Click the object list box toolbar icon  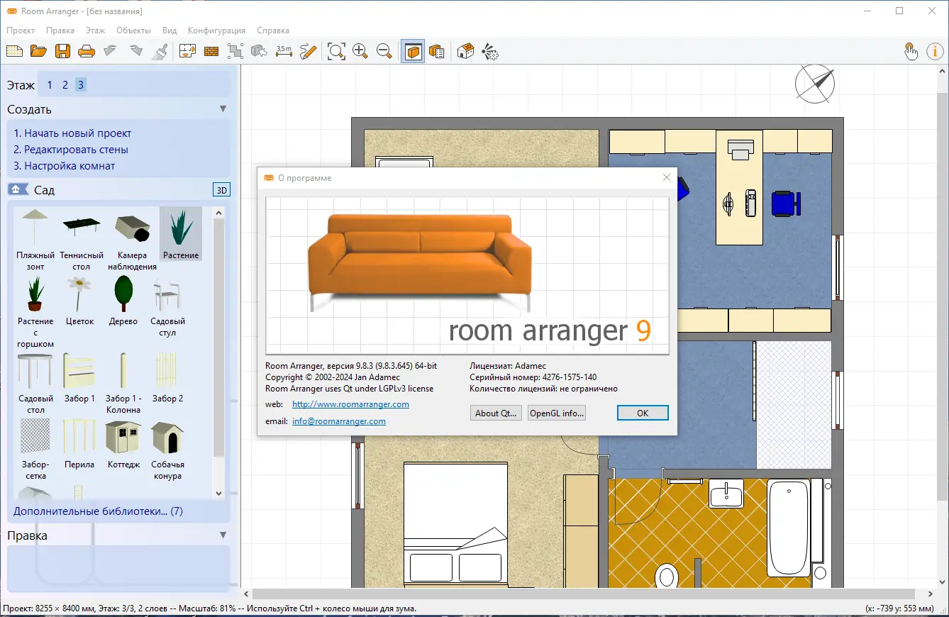click(x=437, y=51)
